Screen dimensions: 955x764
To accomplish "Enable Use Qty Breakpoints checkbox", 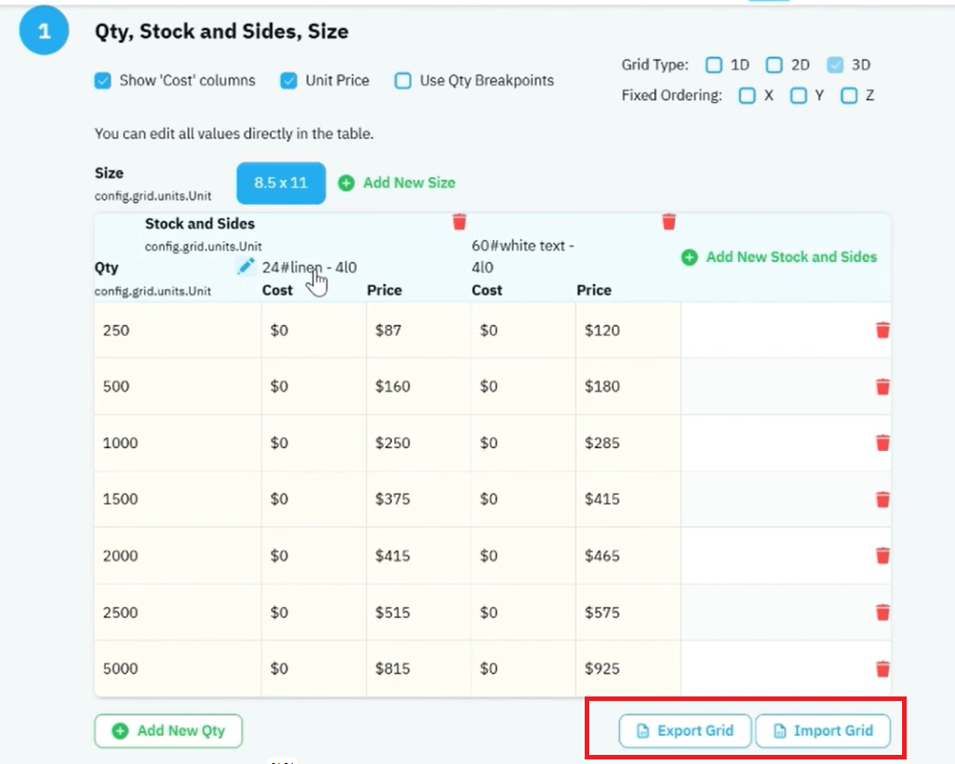I will click(402, 80).
